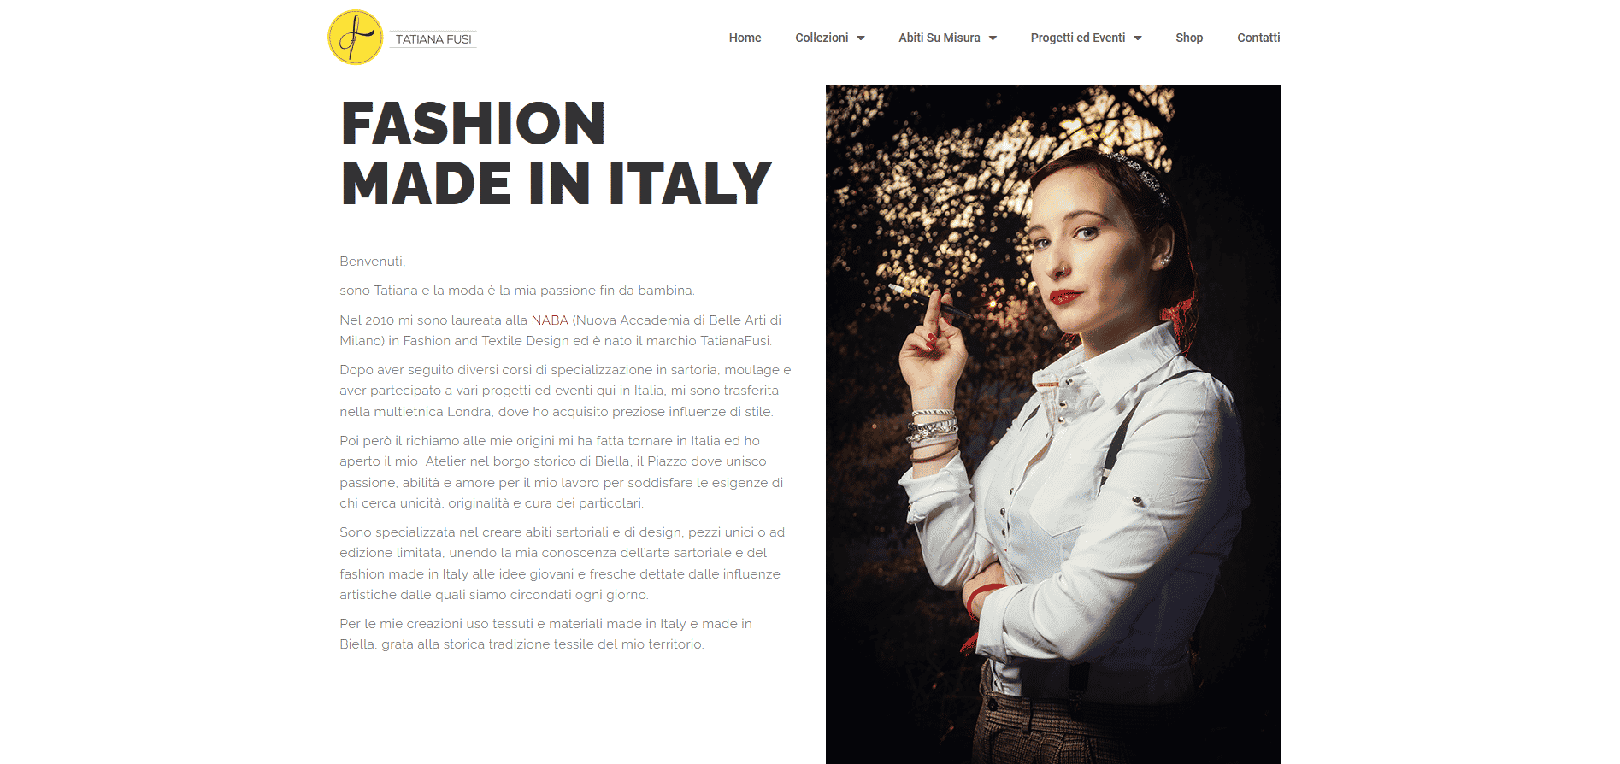Image resolution: width=1620 pixels, height=764 pixels.
Task: Follow the red NABA hyperlink
Action: (550, 320)
